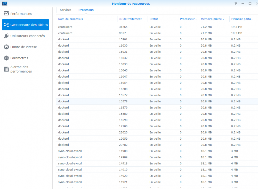Image resolution: width=258 pixels, height=189 pixels.
Task: Select syno-cloud-syncd process with ID 14908
Action: pos(123,151)
